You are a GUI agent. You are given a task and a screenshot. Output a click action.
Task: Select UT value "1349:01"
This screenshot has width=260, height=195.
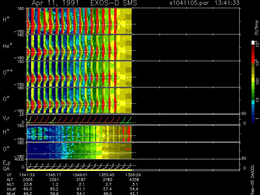point(80,175)
